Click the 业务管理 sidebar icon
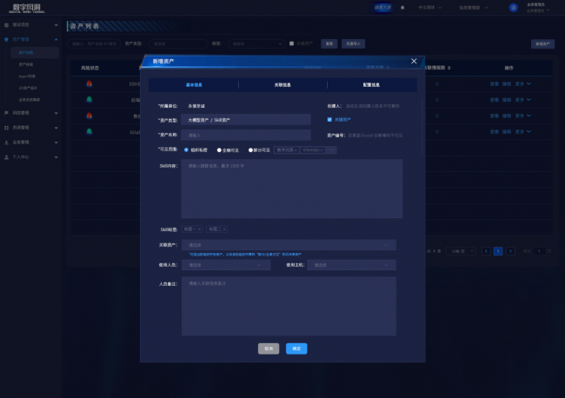This screenshot has width=565, height=398. pyautogui.click(x=7, y=142)
